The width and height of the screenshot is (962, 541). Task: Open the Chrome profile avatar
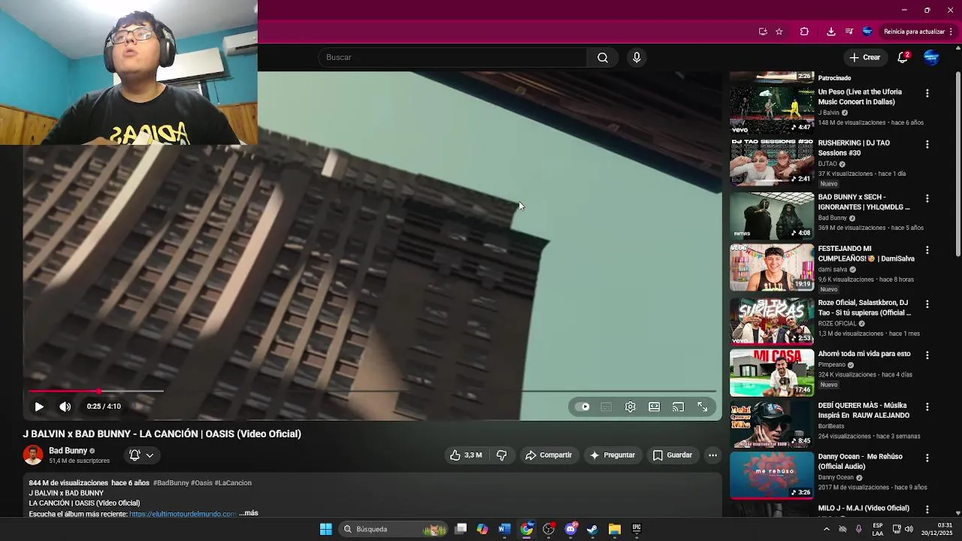pyautogui.click(x=867, y=32)
